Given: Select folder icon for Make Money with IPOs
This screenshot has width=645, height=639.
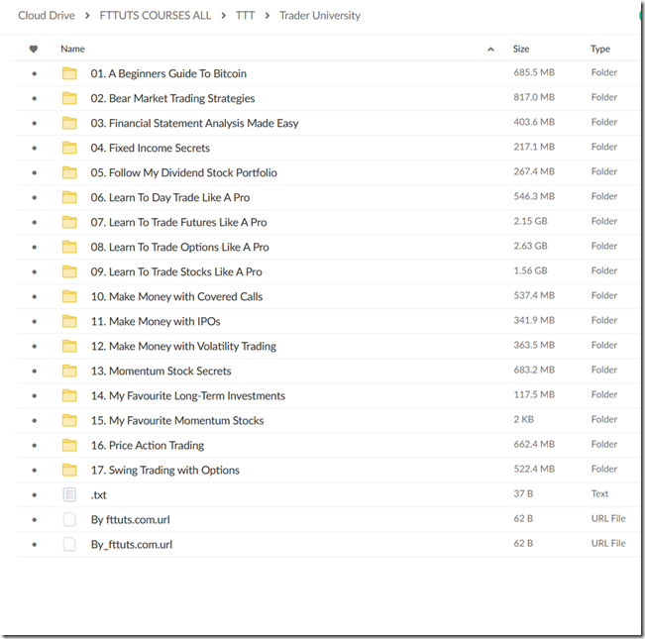Looking at the screenshot, I should tap(69, 321).
